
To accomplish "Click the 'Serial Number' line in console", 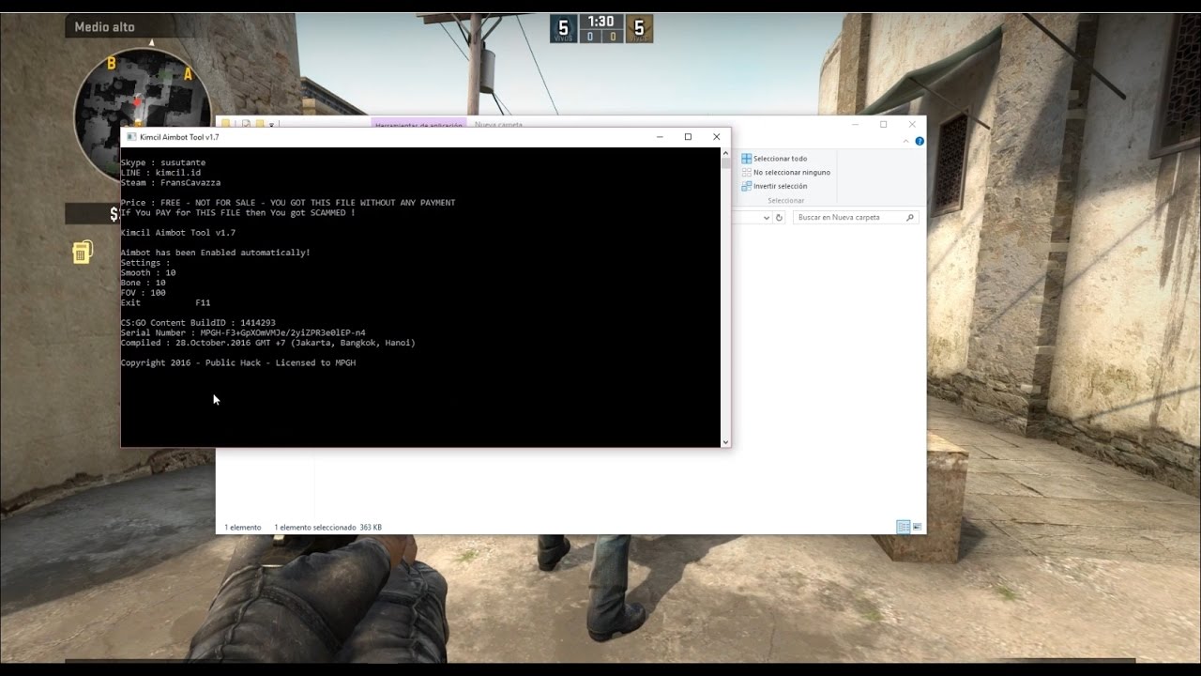I will [x=243, y=332].
